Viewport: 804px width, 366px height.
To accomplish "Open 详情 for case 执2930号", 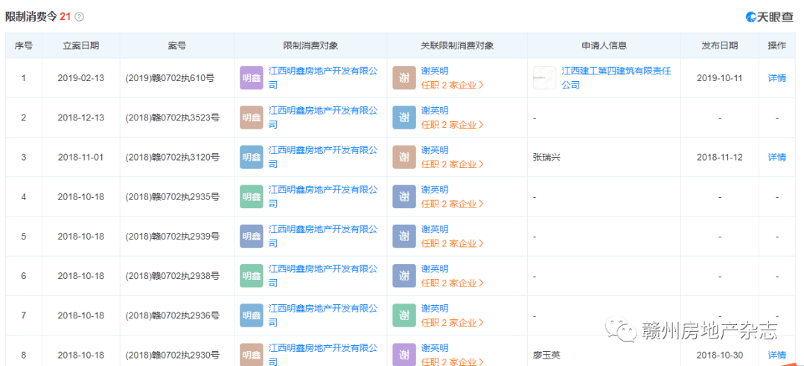I will (776, 355).
